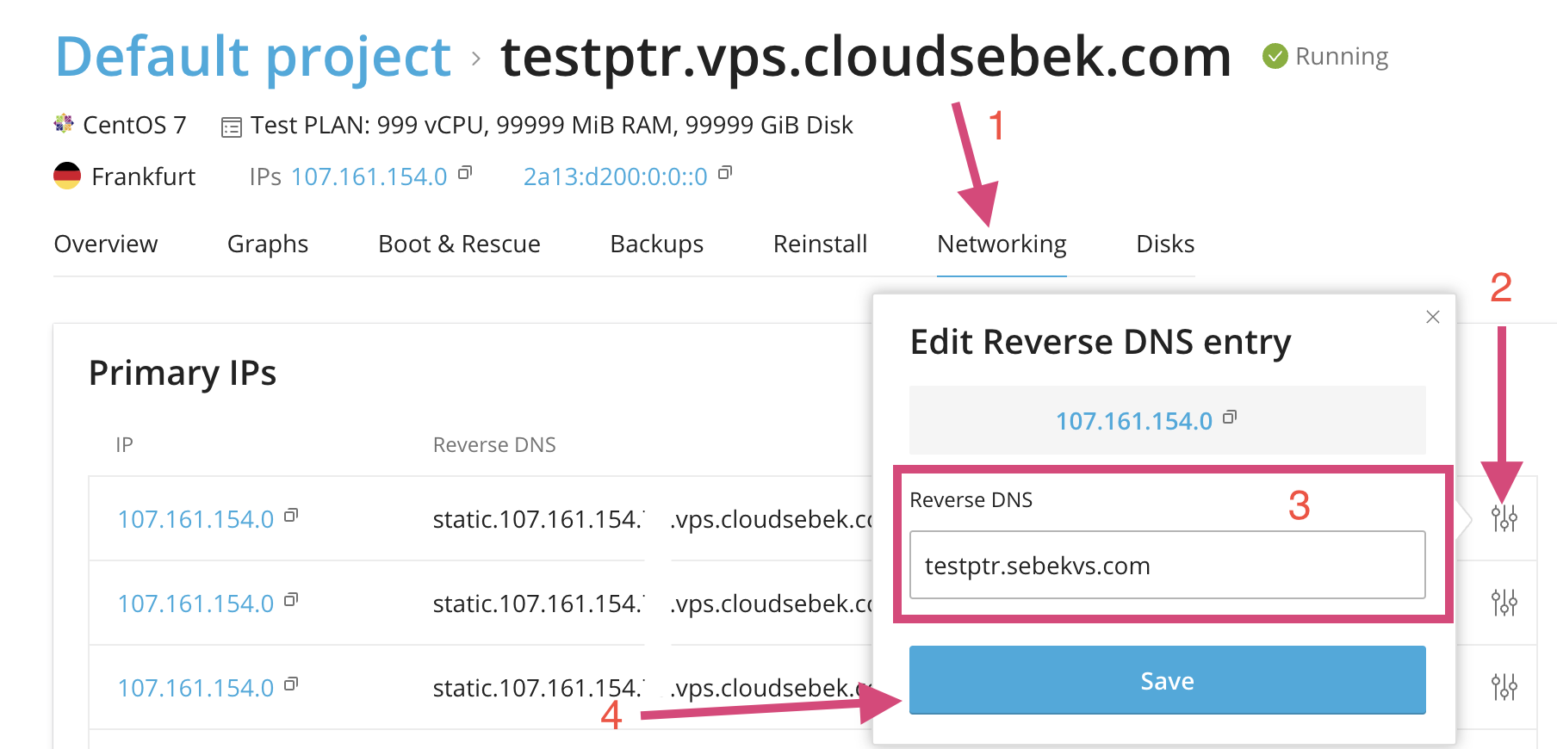Viewport: 1557px width, 749px height.
Task: Copy the IPv4 address next to IPs label
Action: click(465, 173)
